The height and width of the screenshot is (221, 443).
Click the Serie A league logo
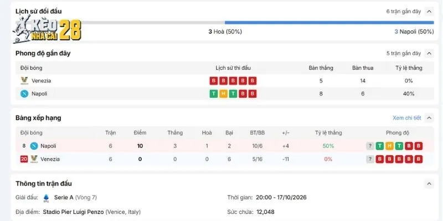(46, 198)
